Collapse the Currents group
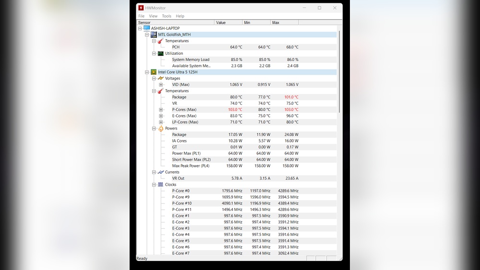Viewport: 480px width, 270px height. 154,172
